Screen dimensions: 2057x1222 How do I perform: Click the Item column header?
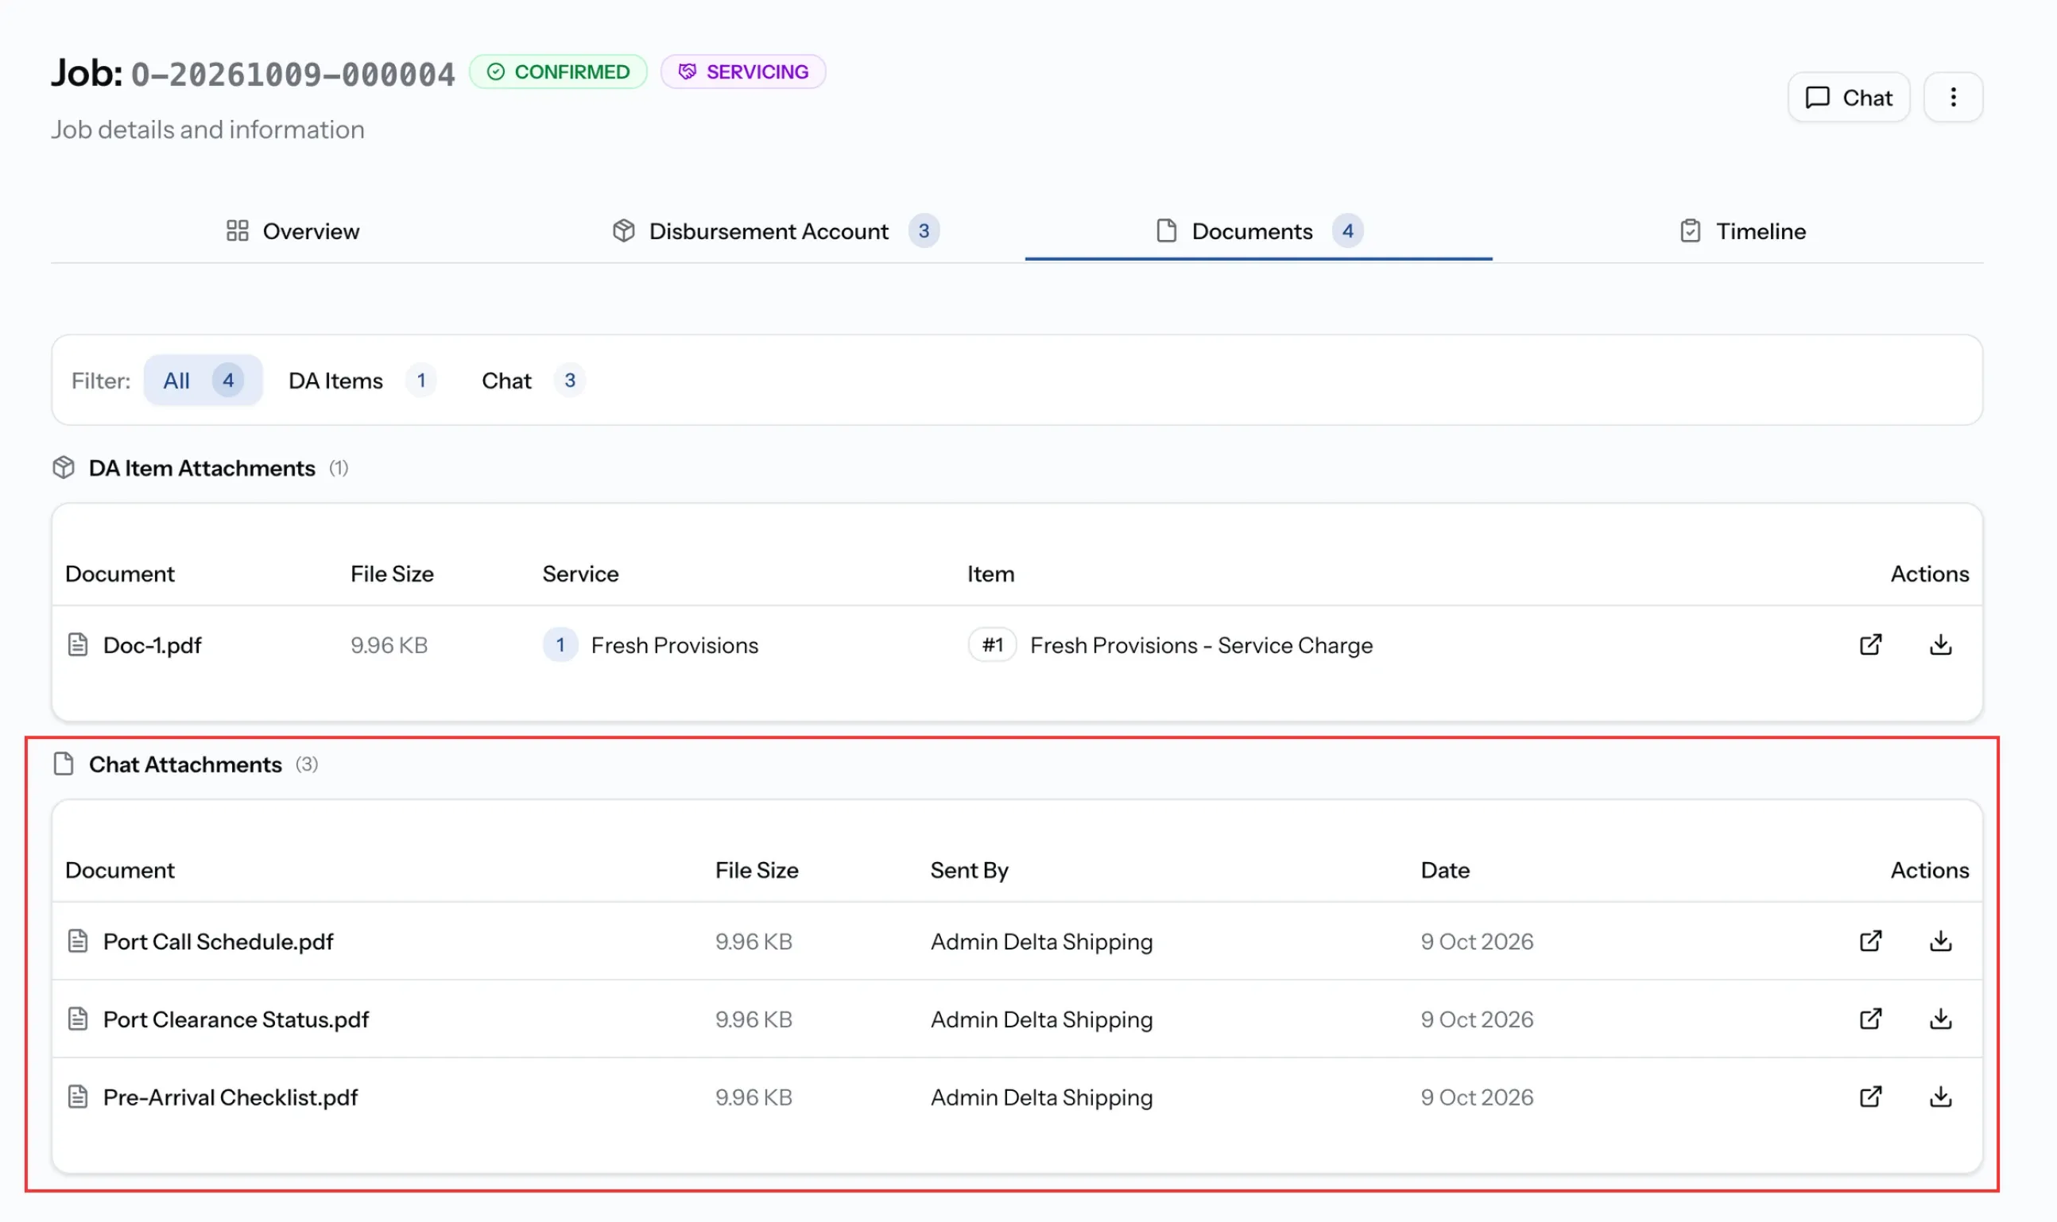coord(990,574)
